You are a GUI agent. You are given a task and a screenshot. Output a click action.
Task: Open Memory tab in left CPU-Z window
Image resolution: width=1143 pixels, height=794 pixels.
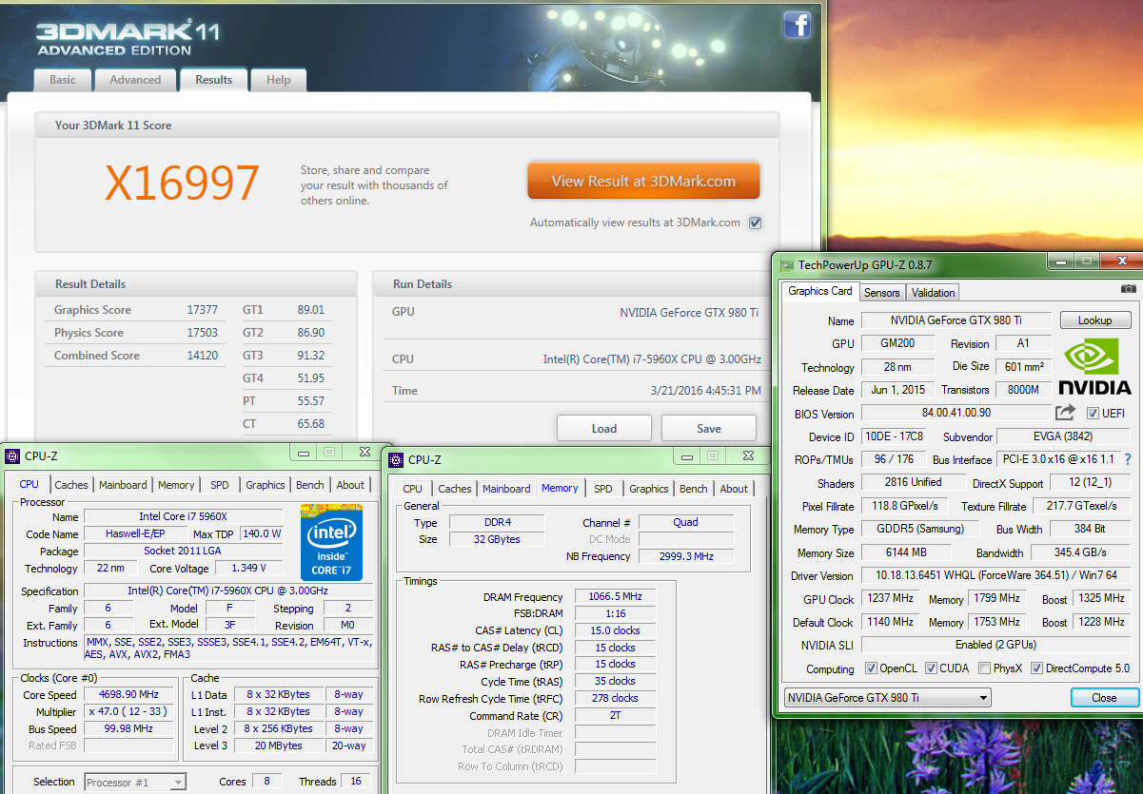click(x=176, y=485)
